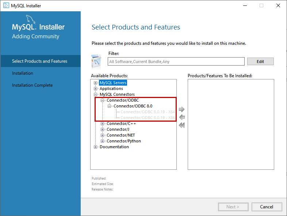Click the MySQL Installer title bar icon

[x=6, y=5]
